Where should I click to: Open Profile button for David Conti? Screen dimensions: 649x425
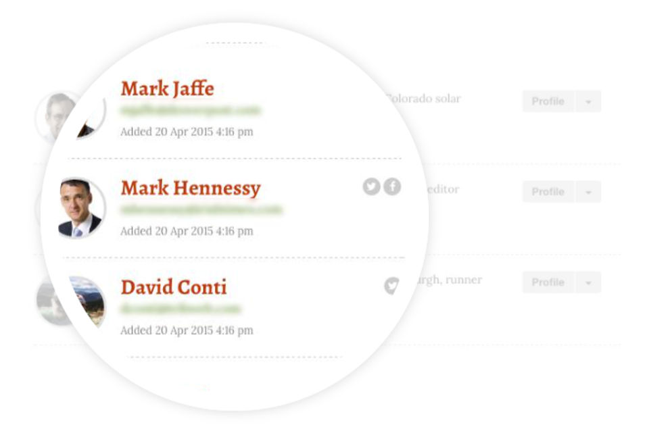548,282
